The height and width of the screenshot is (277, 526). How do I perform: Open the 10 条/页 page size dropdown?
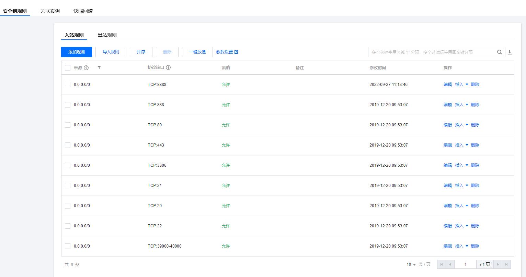[411, 264]
